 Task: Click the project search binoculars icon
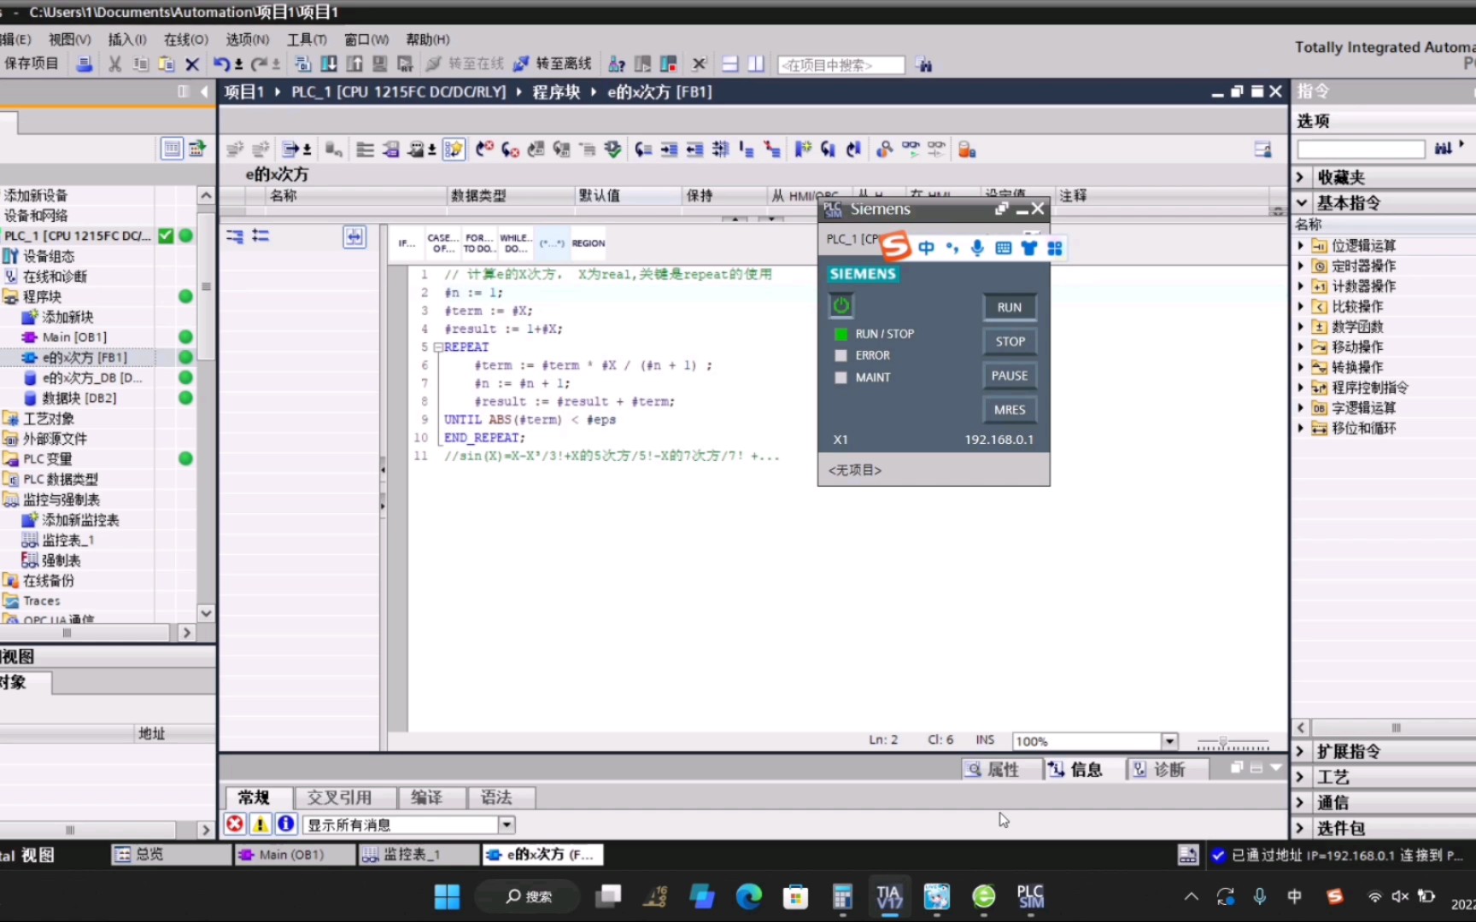click(923, 64)
